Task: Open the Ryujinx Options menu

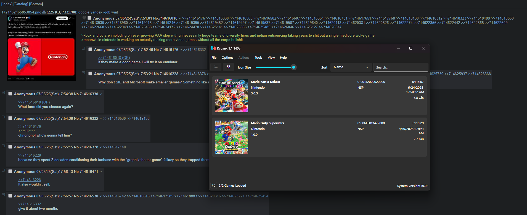Action: pos(227,58)
